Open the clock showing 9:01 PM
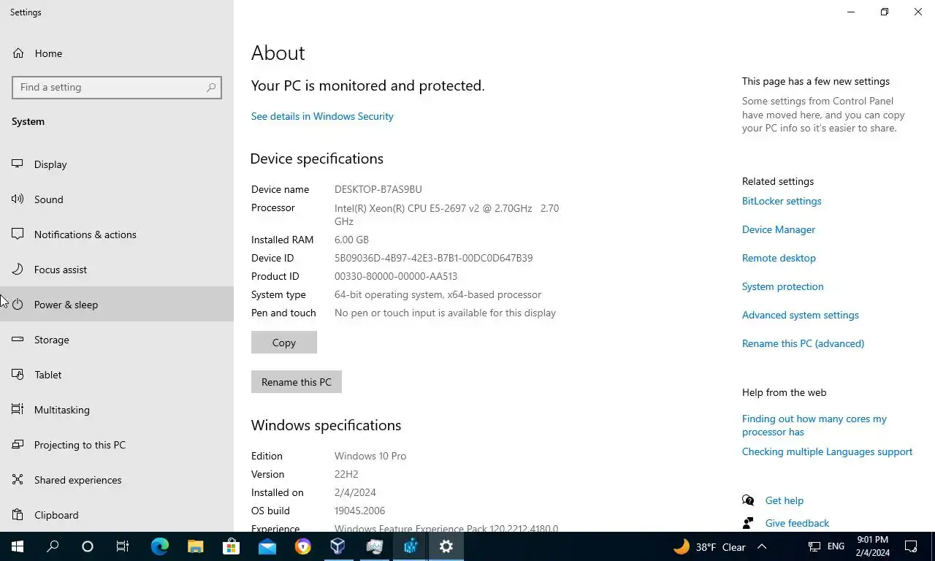 click(872, 546)
